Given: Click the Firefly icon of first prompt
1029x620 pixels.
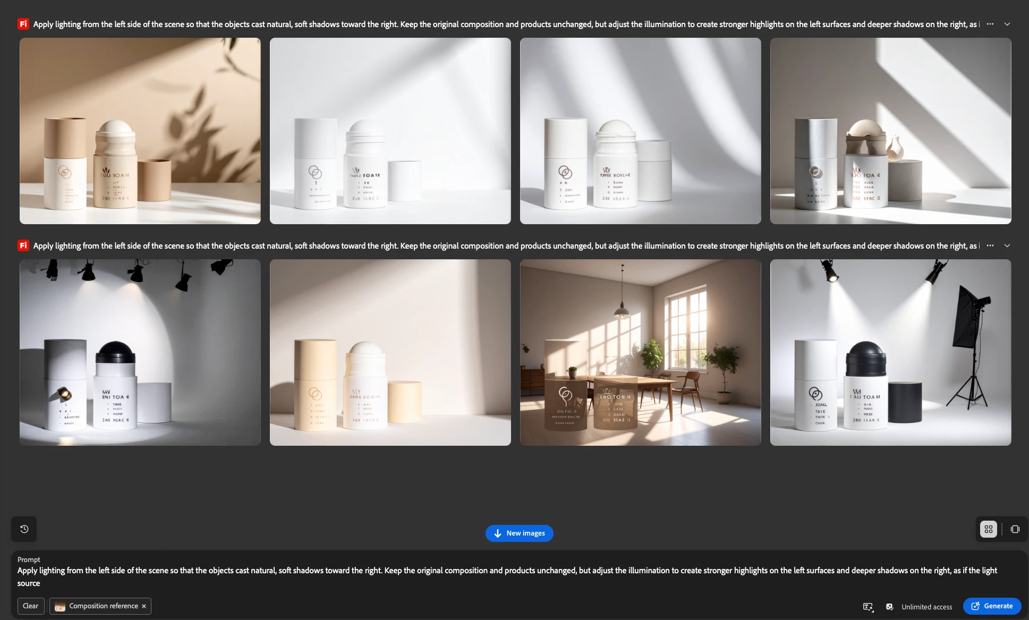Looking at the screenshot, I should point(23,24).
